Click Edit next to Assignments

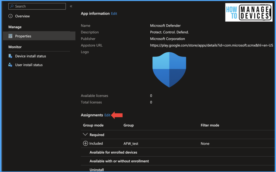[107, 115]
